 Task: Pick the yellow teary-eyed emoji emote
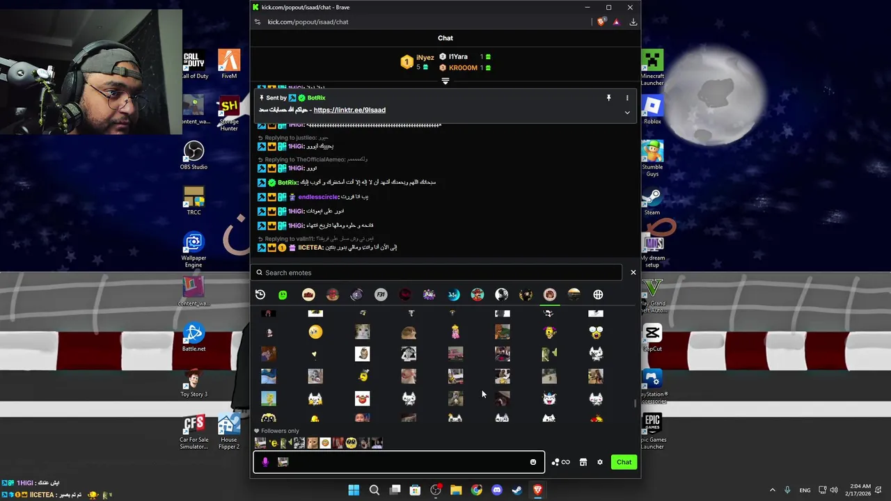[x=315, y=332]
